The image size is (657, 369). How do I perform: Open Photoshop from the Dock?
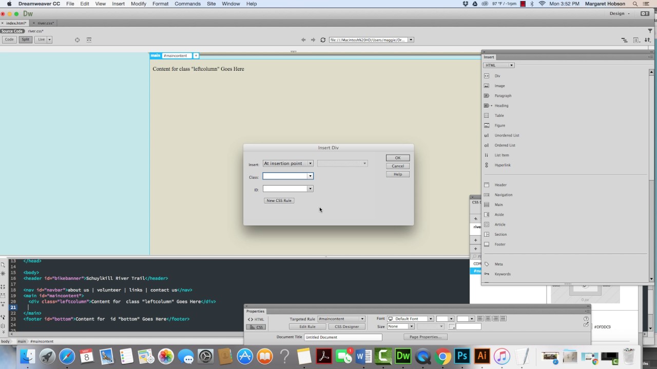pyautogui.click(x=462, y=356)
